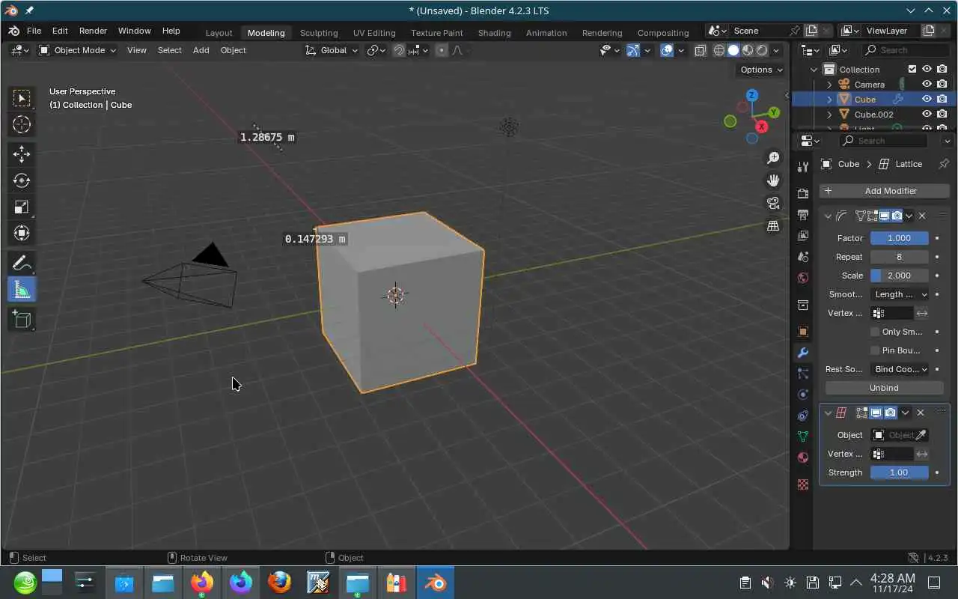Switch to the Sculpting workspace tab
Screen dimensions: 958x599
click(319, 32)
